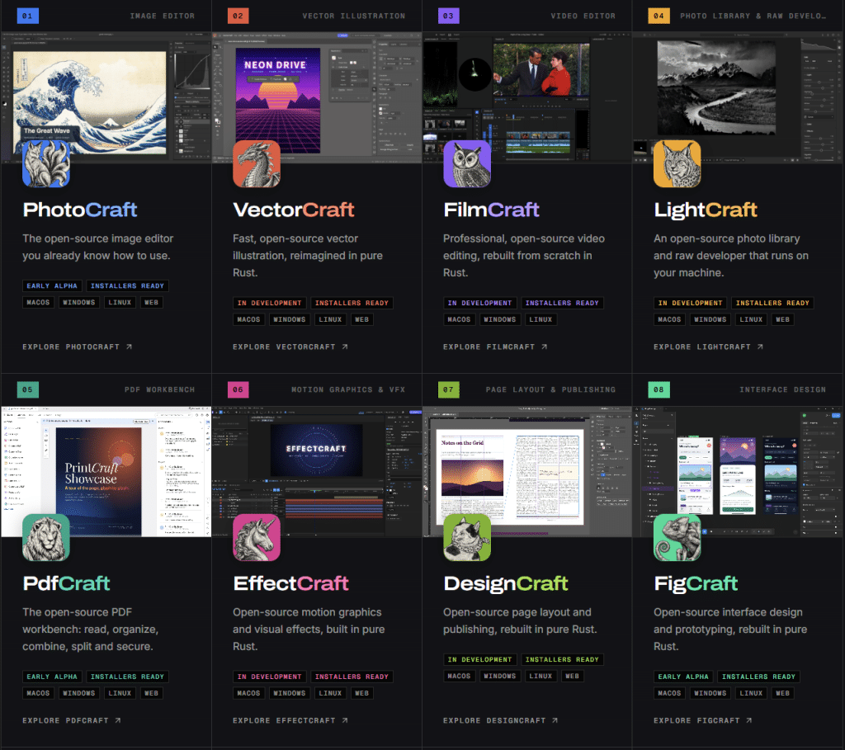Click the lime 07 number badge
The image size is (845, 750).
[x=448, y=389]
